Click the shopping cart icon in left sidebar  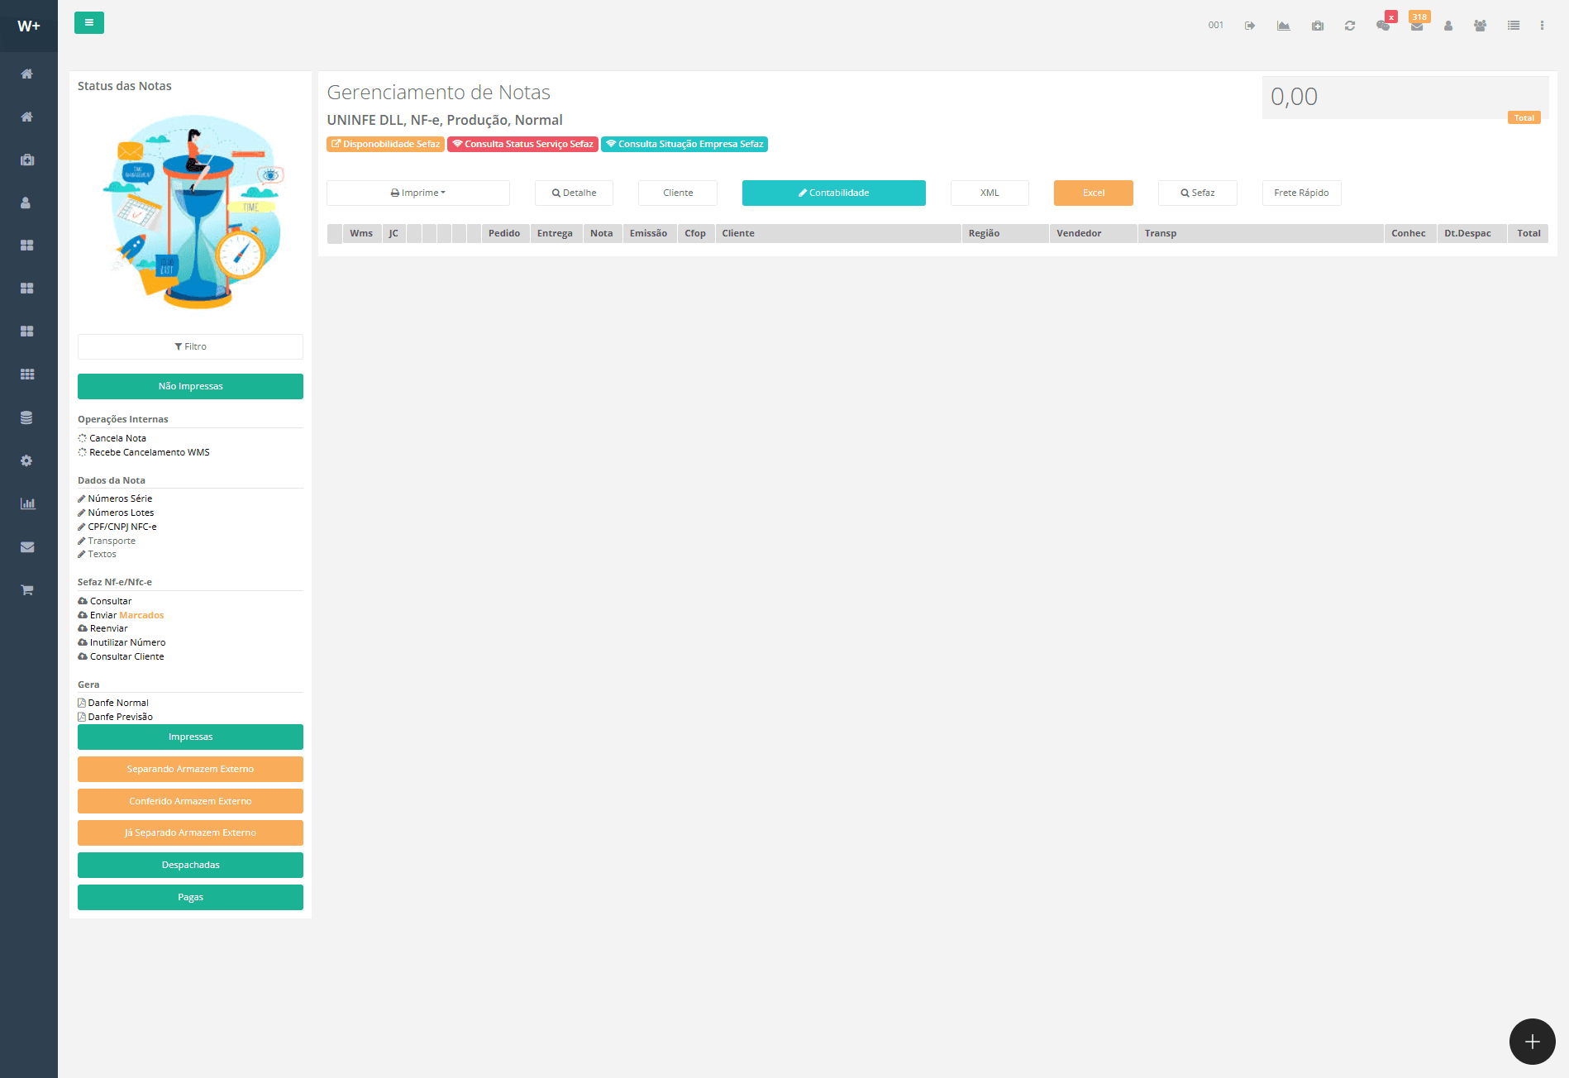tap(27, 589)
